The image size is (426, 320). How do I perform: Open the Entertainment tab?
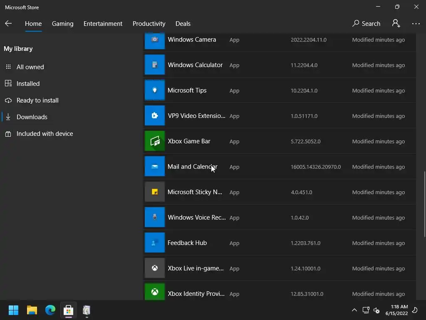point(103,24)
